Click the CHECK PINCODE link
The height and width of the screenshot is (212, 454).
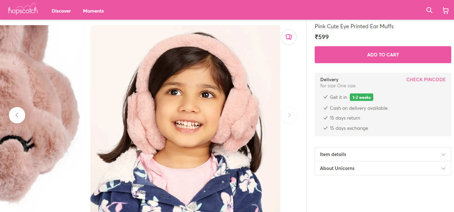(426, 79)
